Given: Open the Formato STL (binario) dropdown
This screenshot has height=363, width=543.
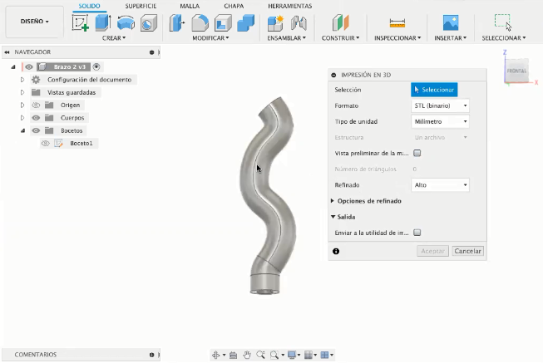Looking at the screenshot, I should point(440,105).
